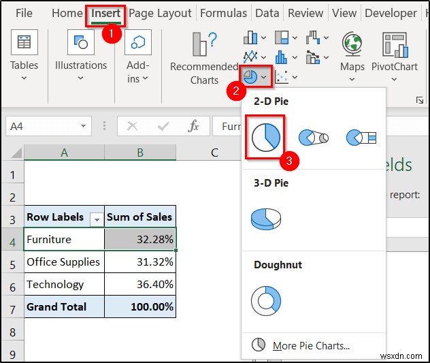Select column A header
Image resolution: width=430 pixels, height=363 pixels.
point(64,153)
